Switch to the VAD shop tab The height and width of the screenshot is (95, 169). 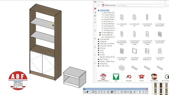point(116,77)
